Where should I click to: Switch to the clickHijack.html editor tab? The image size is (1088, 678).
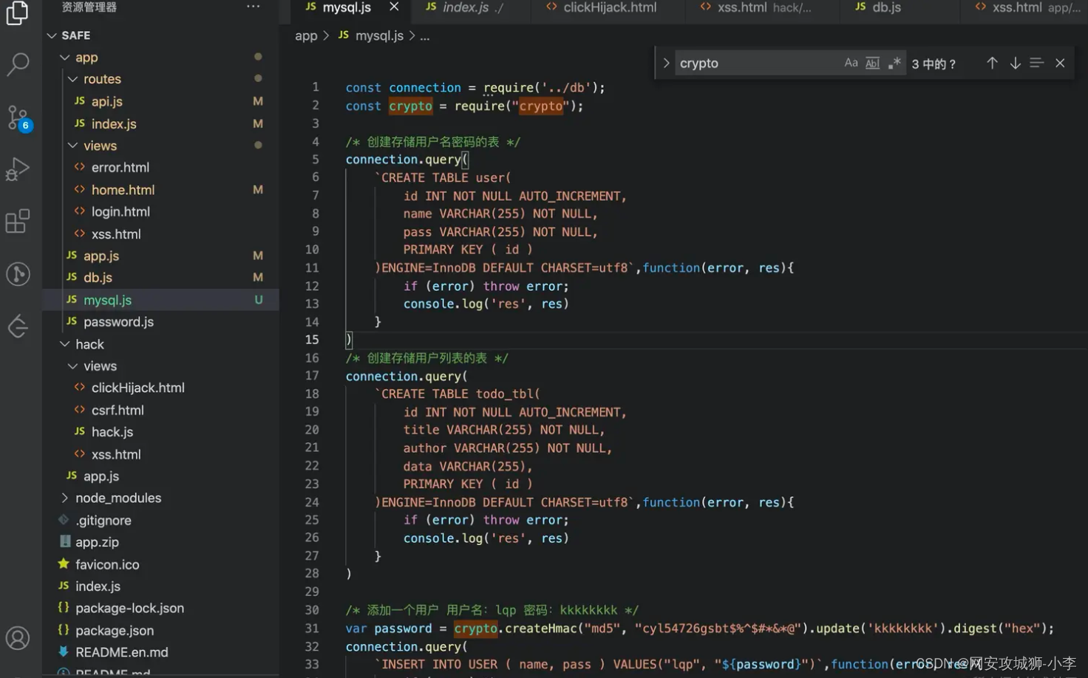tap(609, 7)
